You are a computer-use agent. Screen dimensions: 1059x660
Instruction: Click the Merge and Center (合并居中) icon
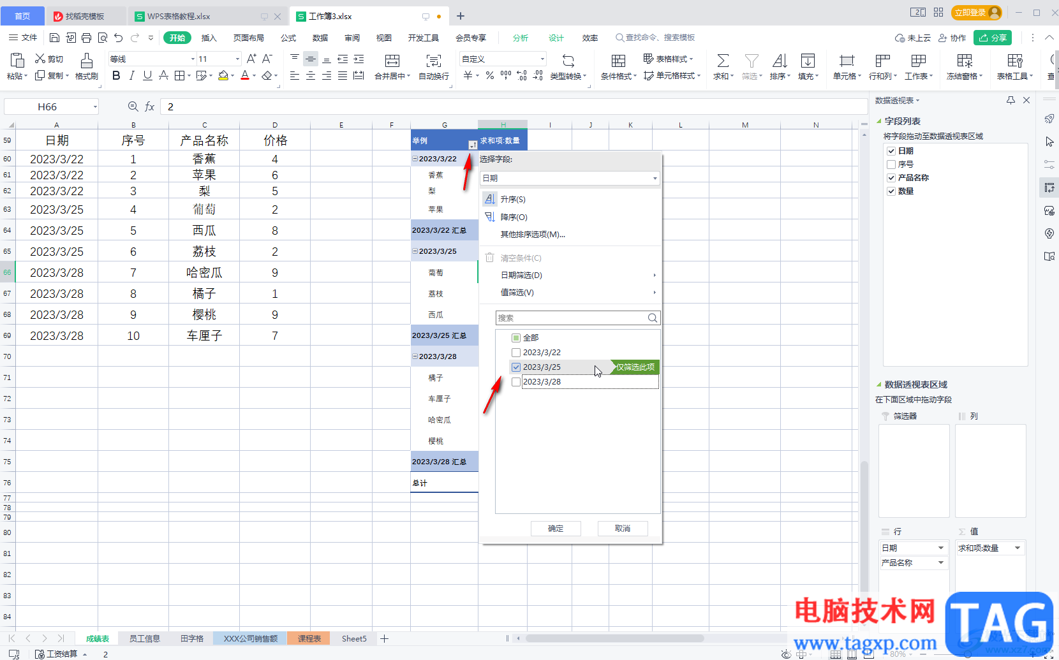click(x=392, y=61)
